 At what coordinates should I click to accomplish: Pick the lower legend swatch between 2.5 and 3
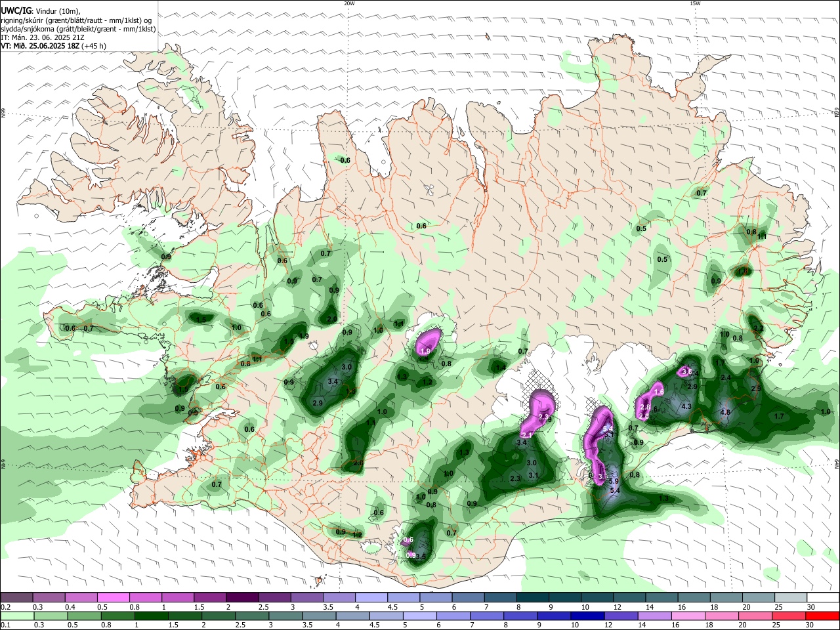pyautogui.click(x=252, y=616)
